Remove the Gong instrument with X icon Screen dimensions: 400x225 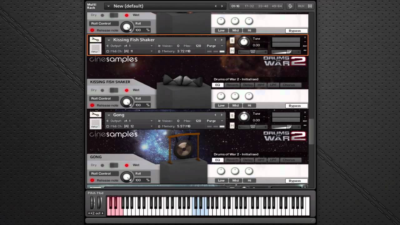(305, 112)
